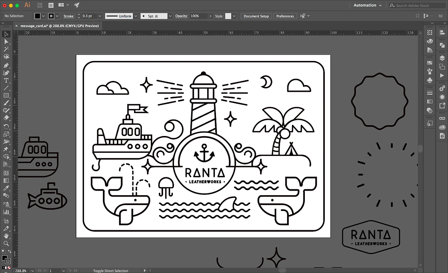This screenshot has height=273, width=448.
Task: Pick the Paintbrush tool
Action: tap(6, 103)
